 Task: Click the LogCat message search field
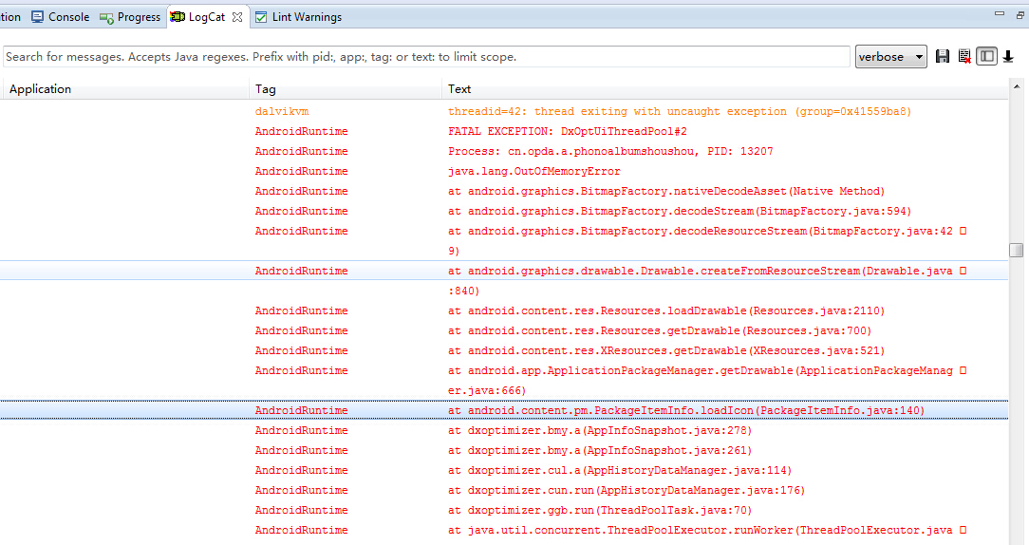[426, 56]
